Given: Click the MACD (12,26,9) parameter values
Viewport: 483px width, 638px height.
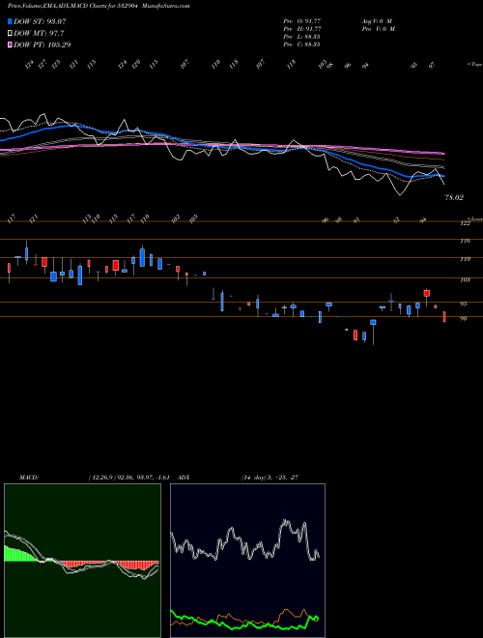Looking at the screenshot, I should pos(128,478).
